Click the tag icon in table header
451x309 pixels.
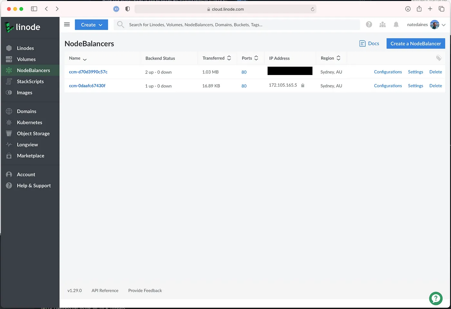pos(438,58)
